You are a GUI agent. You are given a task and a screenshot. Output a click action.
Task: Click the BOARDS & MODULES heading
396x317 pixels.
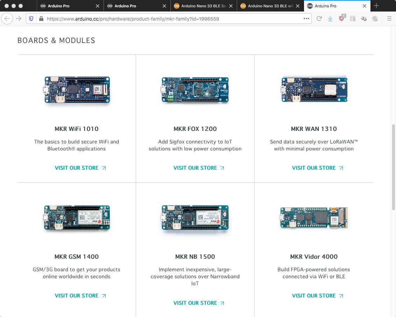pyautogui.click(x=56, y=40)
